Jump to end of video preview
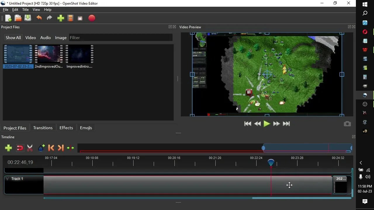Viewport: 374px width, 210px height. click(x=286, y=124)
